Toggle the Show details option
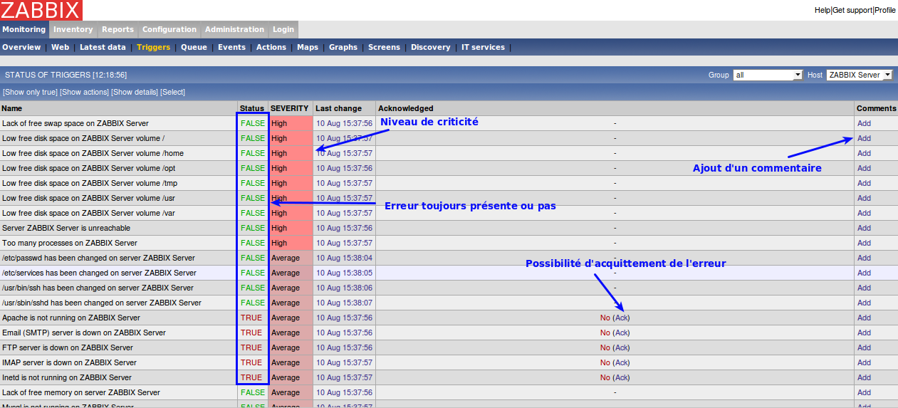Viewport: 898px width, 408px height. coord(135,92)
